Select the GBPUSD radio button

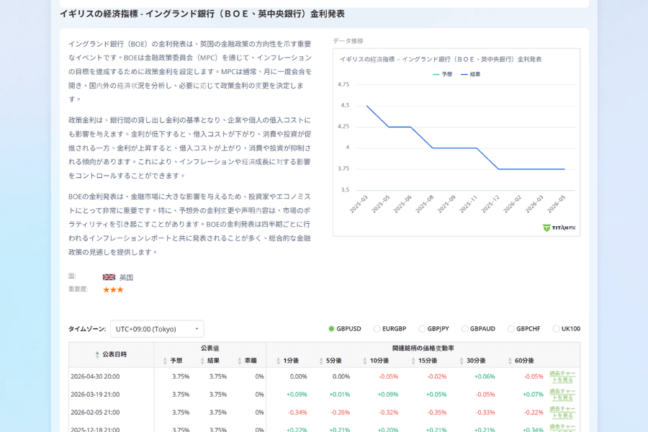point(331,329)
